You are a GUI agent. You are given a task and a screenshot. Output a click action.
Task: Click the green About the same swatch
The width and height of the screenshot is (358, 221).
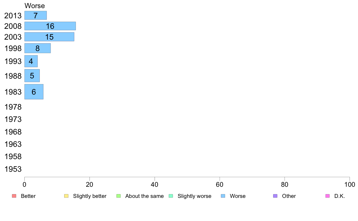118,196
